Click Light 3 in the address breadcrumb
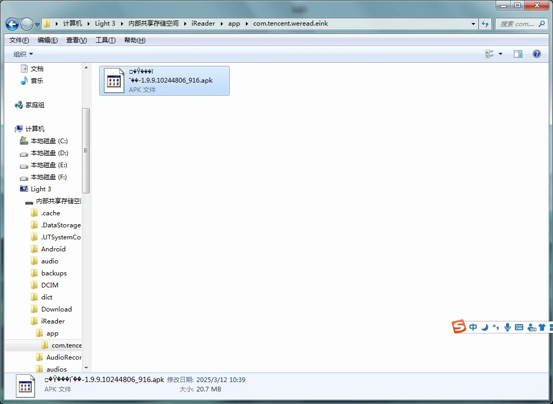This screenshot has width=553, height=404. point(105,24)
